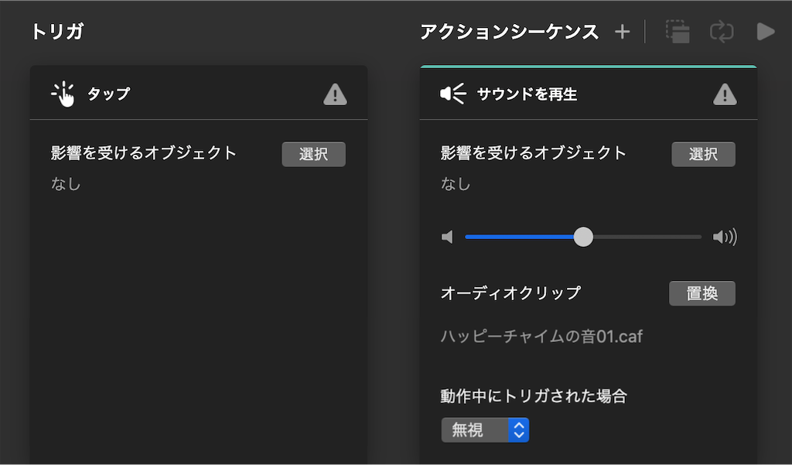Click the volume slider knob
Viewport: 792px width, 465px height.
583,237
